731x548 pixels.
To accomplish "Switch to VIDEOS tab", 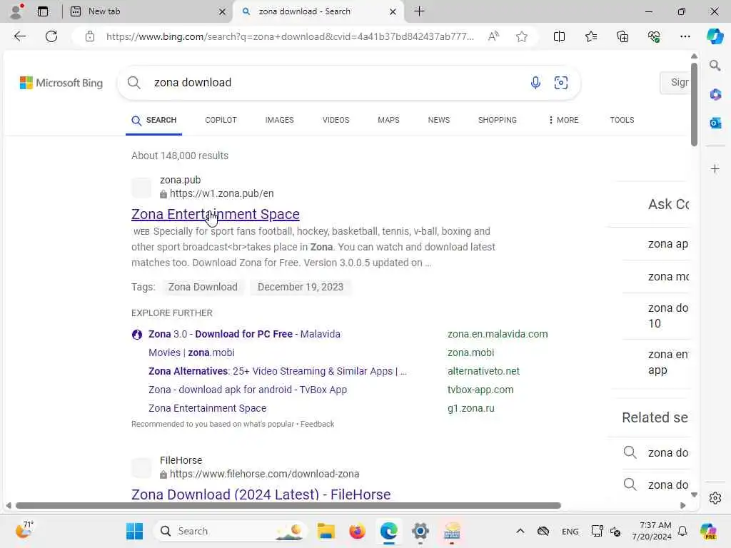I will pos(336,120).
